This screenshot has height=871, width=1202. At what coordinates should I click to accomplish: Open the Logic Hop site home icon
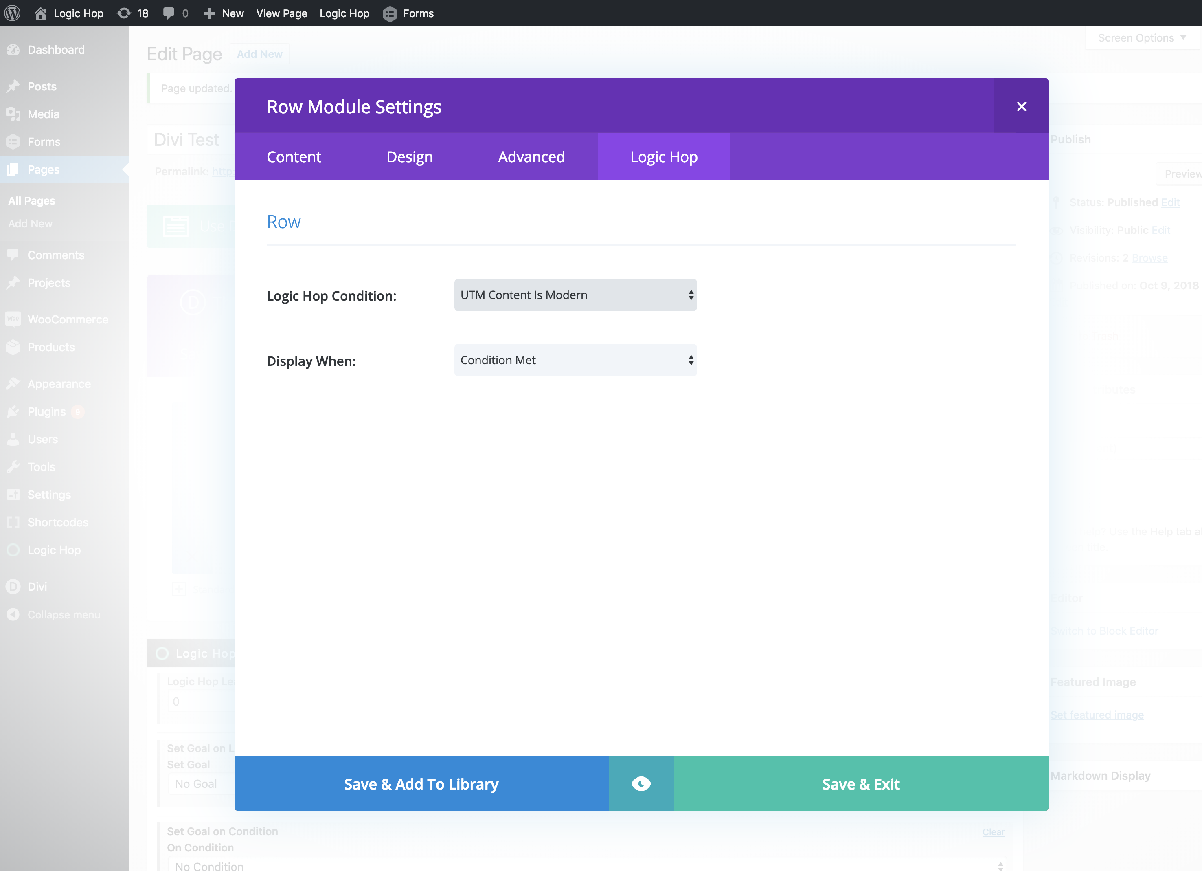click(x=40, y=13)
